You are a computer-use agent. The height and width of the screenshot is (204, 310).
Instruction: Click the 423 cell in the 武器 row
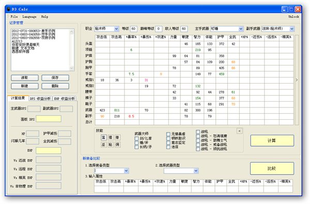(x=102, y=110)
